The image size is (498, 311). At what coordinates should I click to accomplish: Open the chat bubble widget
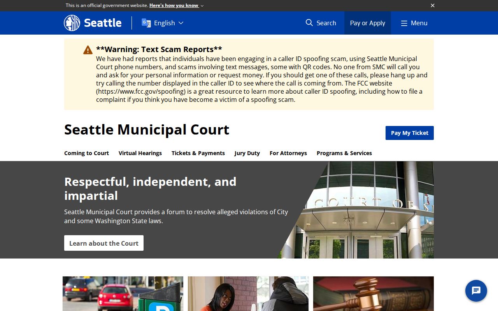click(x=476, y=291)
